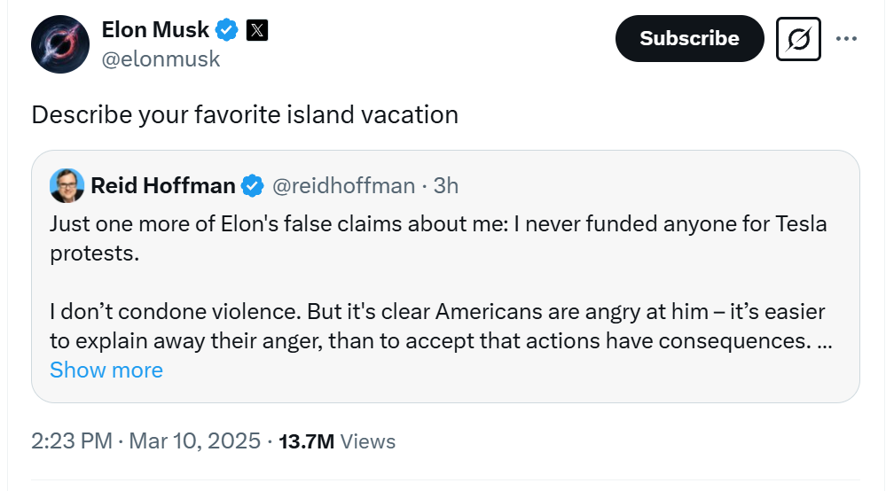Open the Grok explain-this-post icon
886x491 pixels.
click(798, 39)
